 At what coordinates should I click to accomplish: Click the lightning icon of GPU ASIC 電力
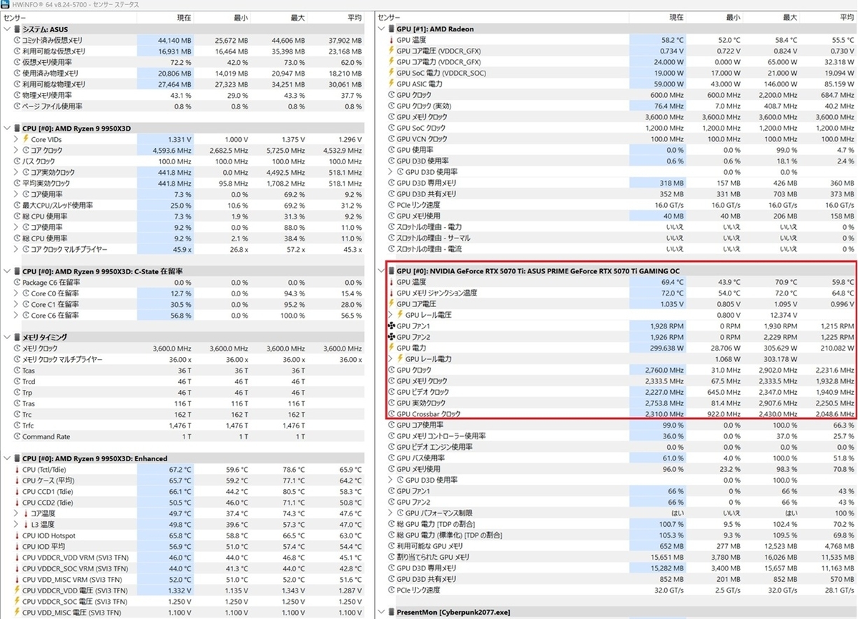[390, 84]
